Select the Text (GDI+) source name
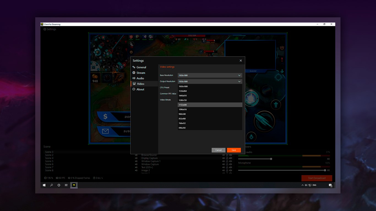The image size is (376, 211). [147, 167]
